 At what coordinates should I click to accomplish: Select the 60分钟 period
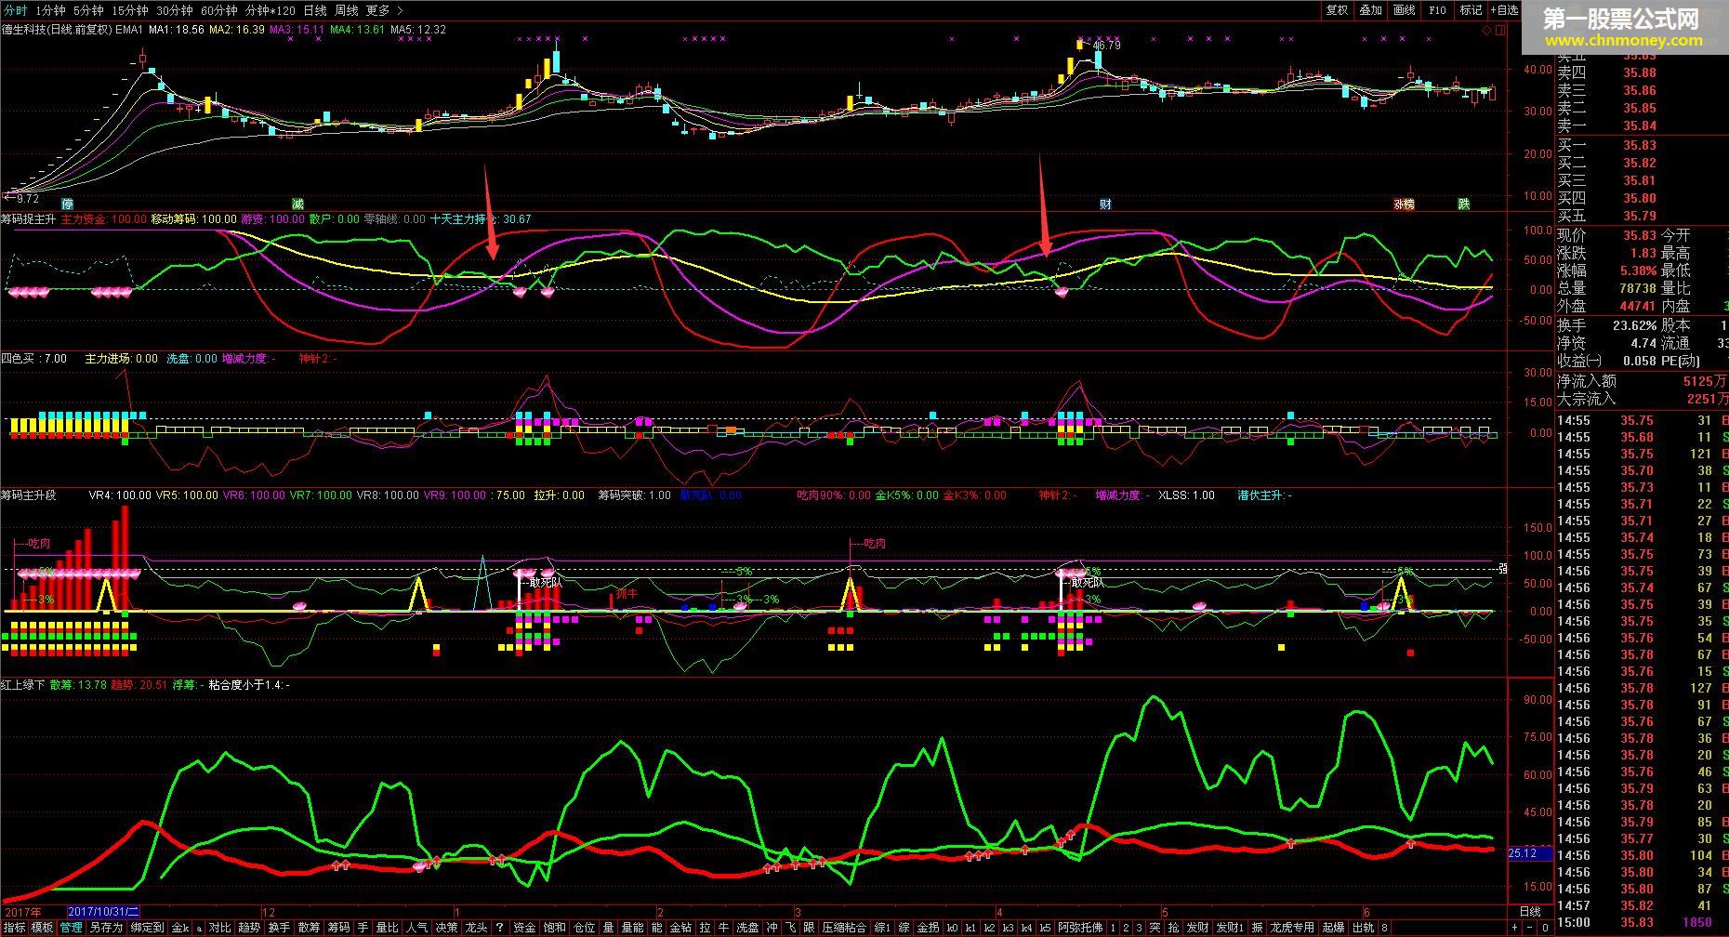click(x=219, y=10)
